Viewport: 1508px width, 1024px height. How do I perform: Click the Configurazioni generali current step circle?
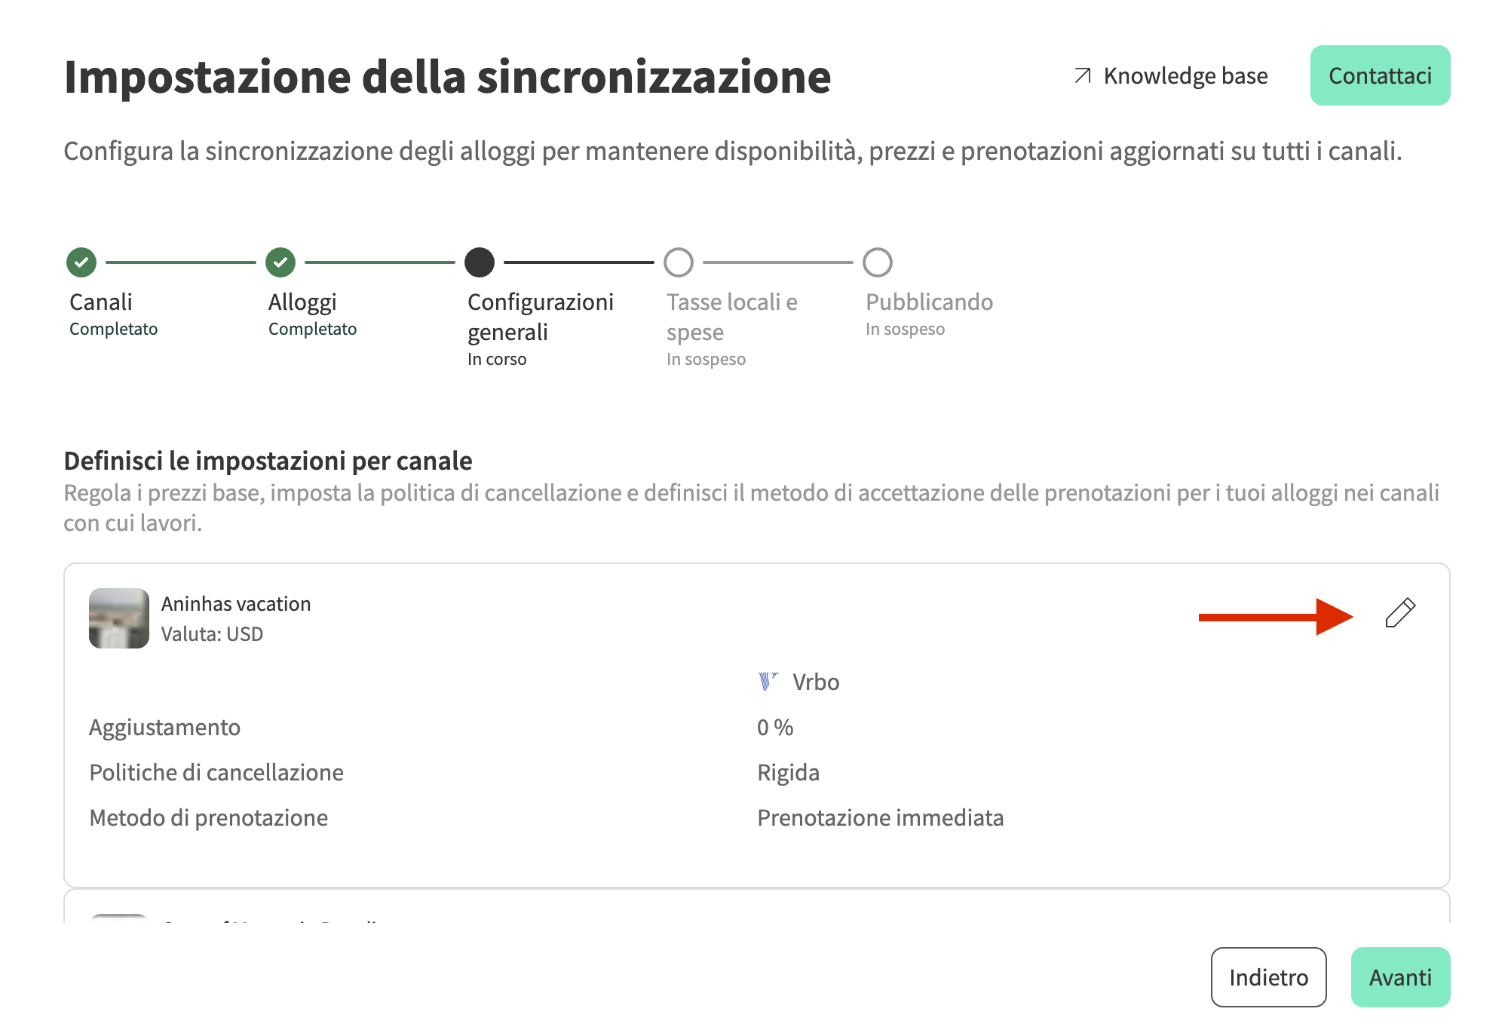coord(480,262)
